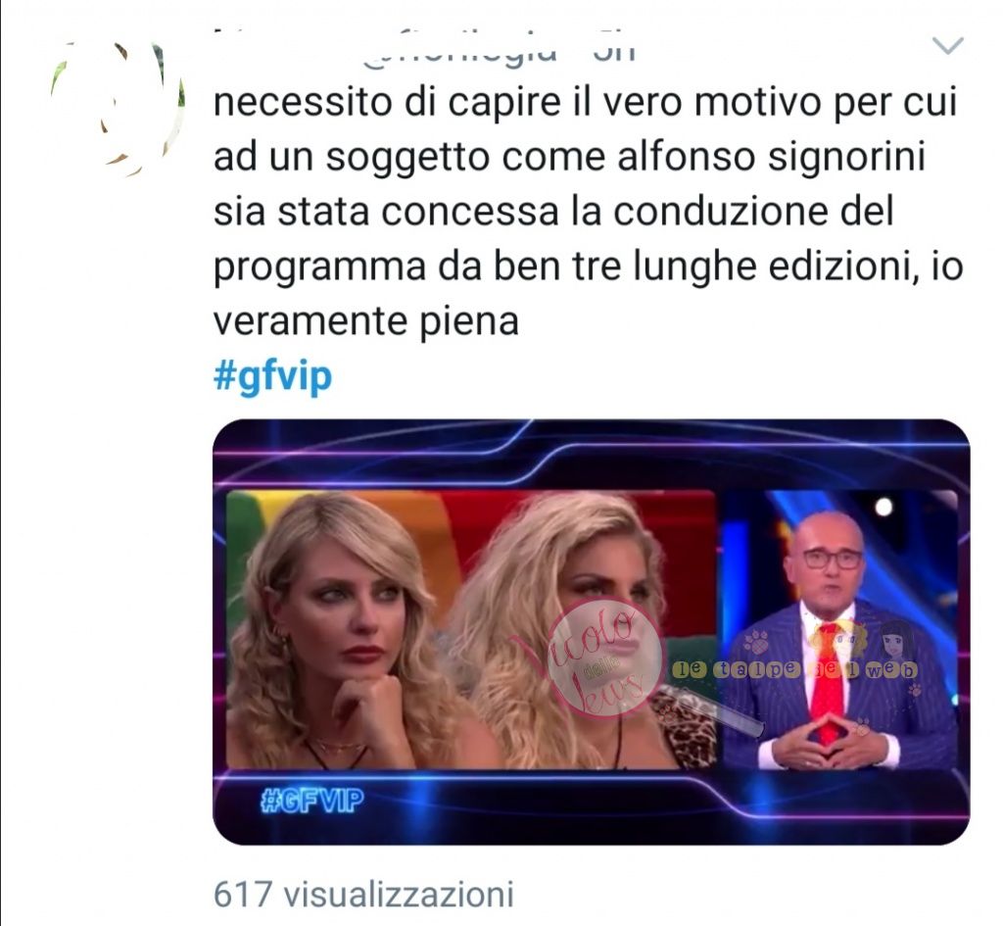Click the small paw icon above watermark text
Image resolution: width=1003 pixels, height=926 pixels.
pyautogui.click(x=757, y=641)
